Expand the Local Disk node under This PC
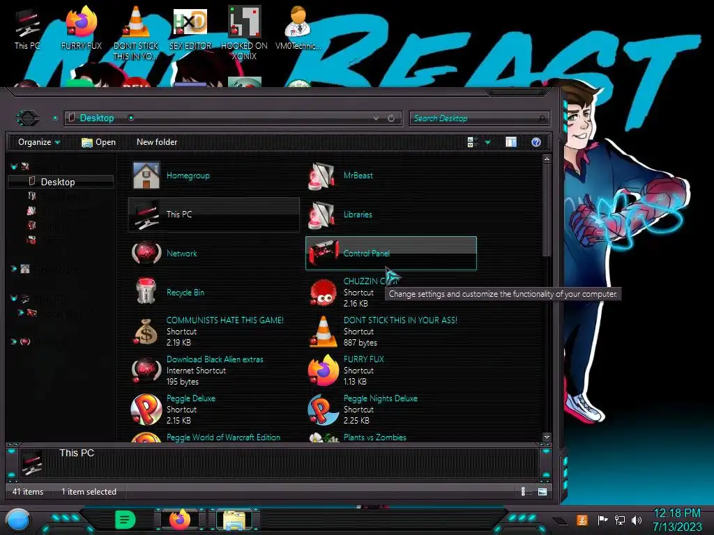 [x=20, y=313]
